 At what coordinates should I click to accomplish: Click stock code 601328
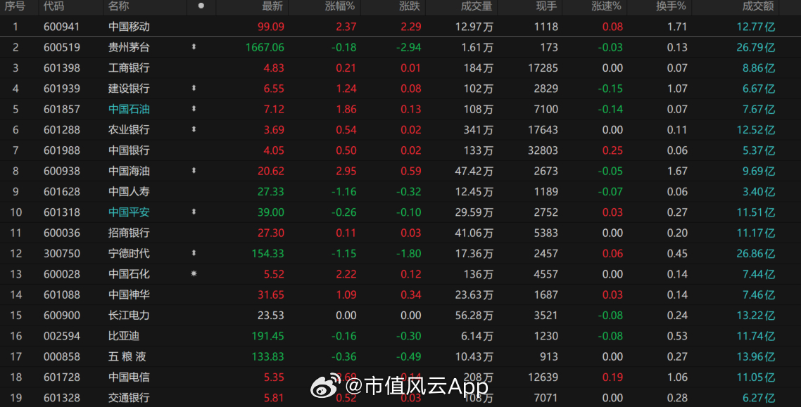(62, 397)
